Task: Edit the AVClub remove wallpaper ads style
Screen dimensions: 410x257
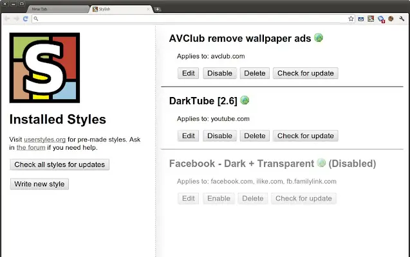Action: point(188,73)
